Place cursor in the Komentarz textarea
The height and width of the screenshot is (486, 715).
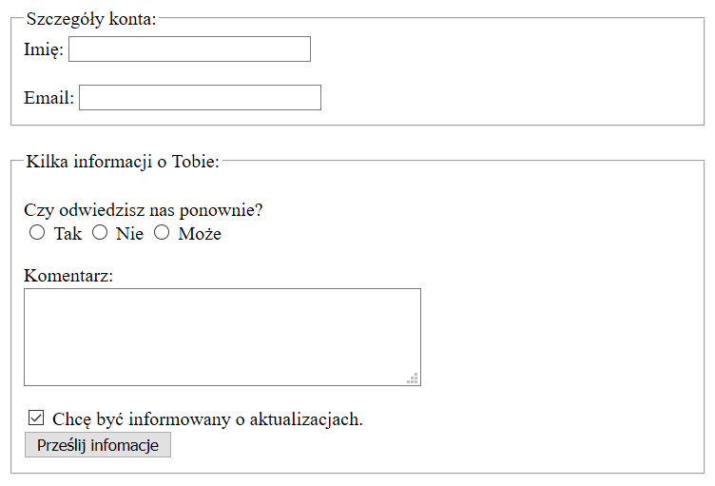222,337
